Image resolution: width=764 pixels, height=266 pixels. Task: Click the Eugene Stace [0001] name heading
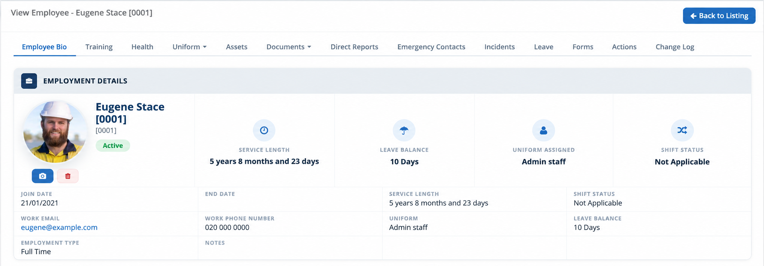tap(130, 113)
